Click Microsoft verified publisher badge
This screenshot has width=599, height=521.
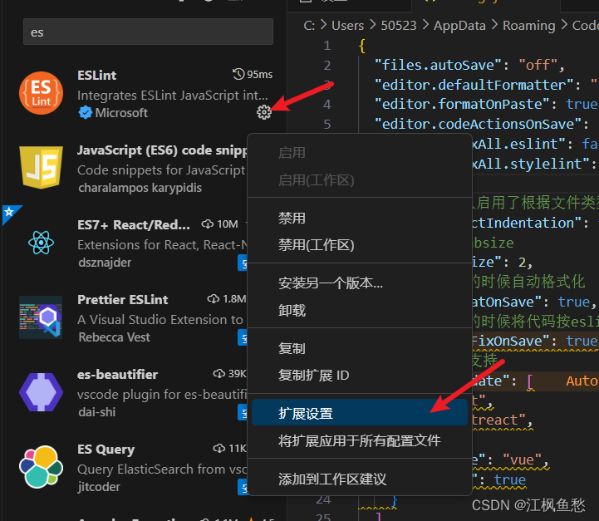tap(86, 112)
